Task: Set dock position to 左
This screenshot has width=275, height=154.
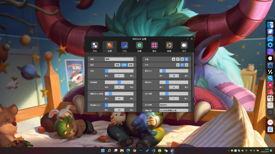Action: pos(182,59)
